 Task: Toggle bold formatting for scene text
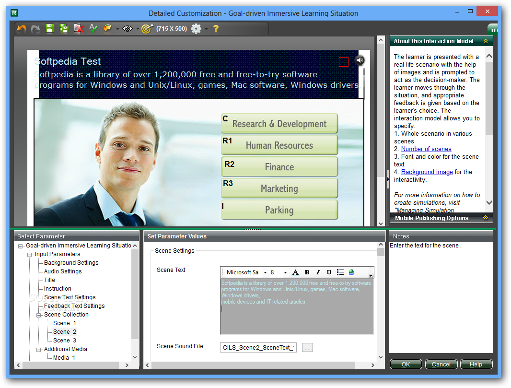[x=307, y=272]
